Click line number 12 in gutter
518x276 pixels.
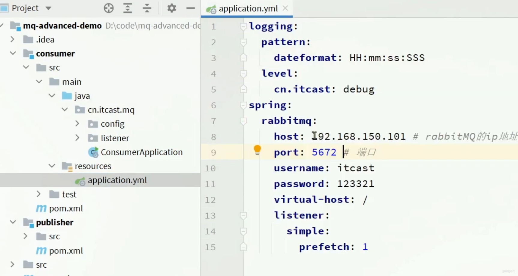(210, 200)
